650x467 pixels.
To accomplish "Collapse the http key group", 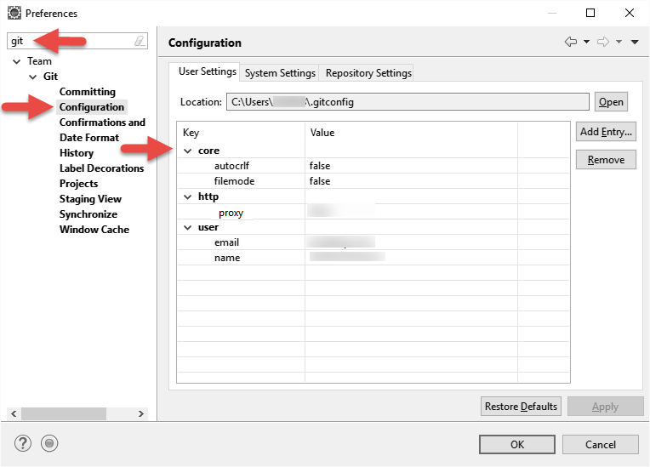I will [188, 196].
